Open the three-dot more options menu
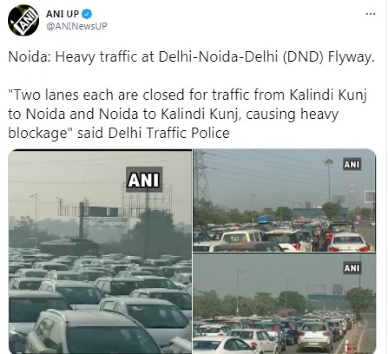Viewport: 388px width, 354px height. (371, 14)
